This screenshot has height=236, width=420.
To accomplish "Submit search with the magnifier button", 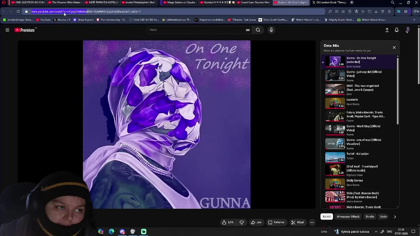I will click(258, 30).
